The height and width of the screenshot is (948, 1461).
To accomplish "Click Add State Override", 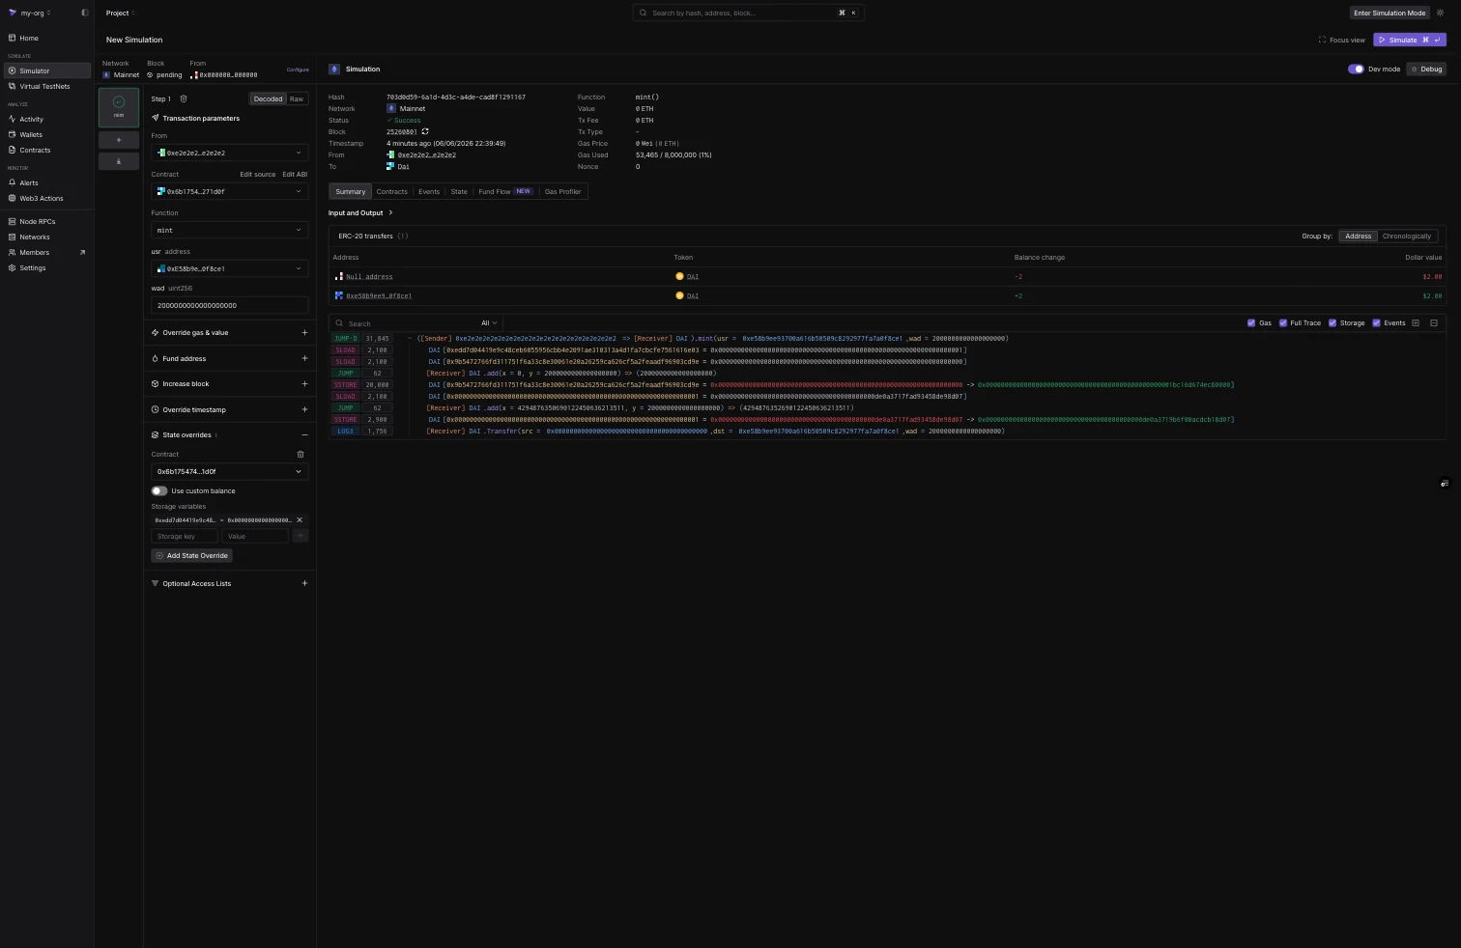I will 191,555.
